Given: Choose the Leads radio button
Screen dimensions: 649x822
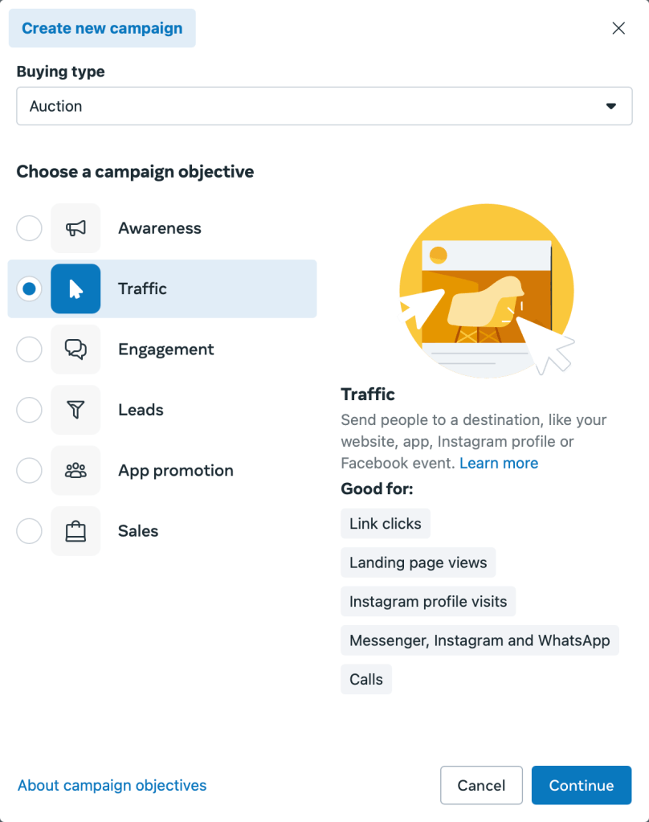Looking at the screenshot, I should 29,410.
